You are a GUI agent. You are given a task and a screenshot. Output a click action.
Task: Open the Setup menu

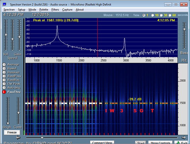click(22, 9)
